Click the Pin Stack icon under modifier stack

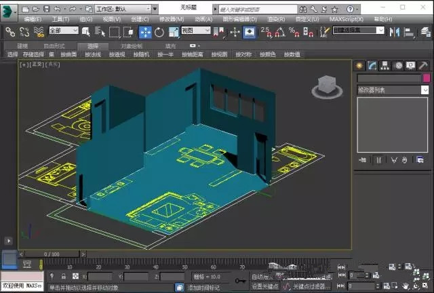(x=363, y=160)
